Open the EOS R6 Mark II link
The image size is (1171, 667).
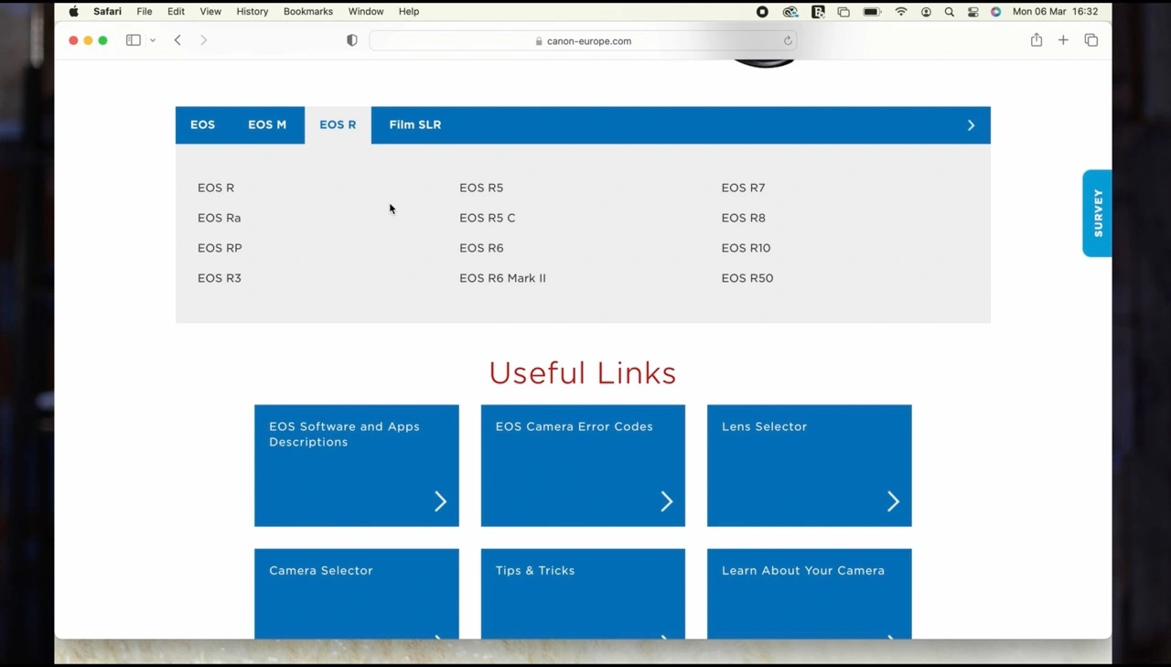[502, 278]
